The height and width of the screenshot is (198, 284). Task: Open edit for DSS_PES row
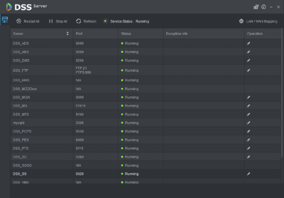(248, 140)
